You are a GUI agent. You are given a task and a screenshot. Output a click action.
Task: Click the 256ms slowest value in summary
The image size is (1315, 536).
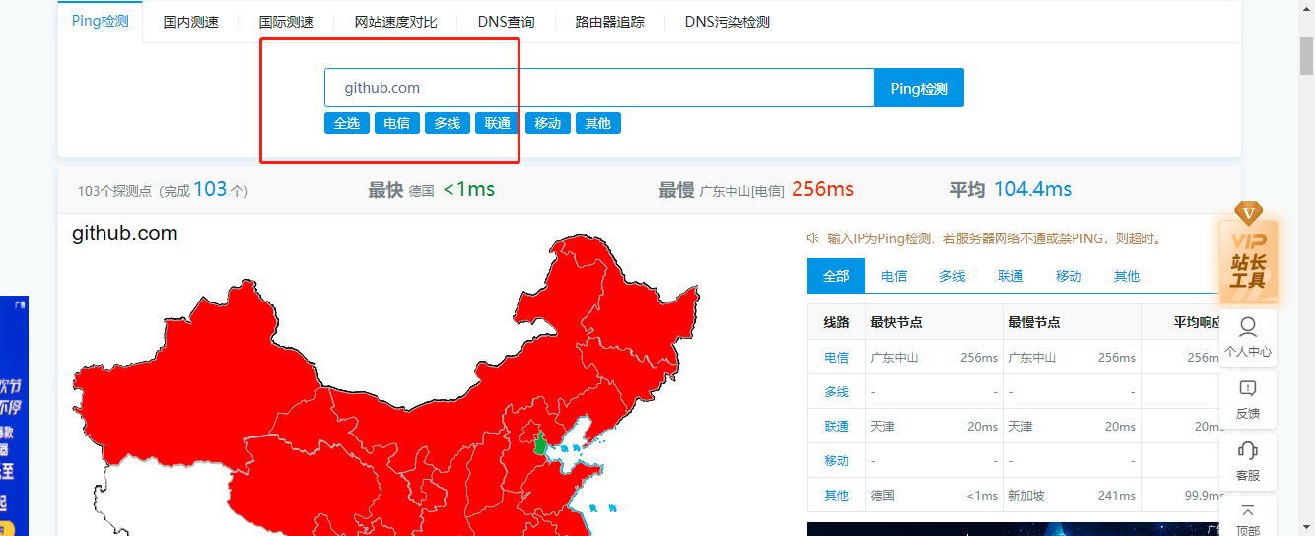(822, 189)
